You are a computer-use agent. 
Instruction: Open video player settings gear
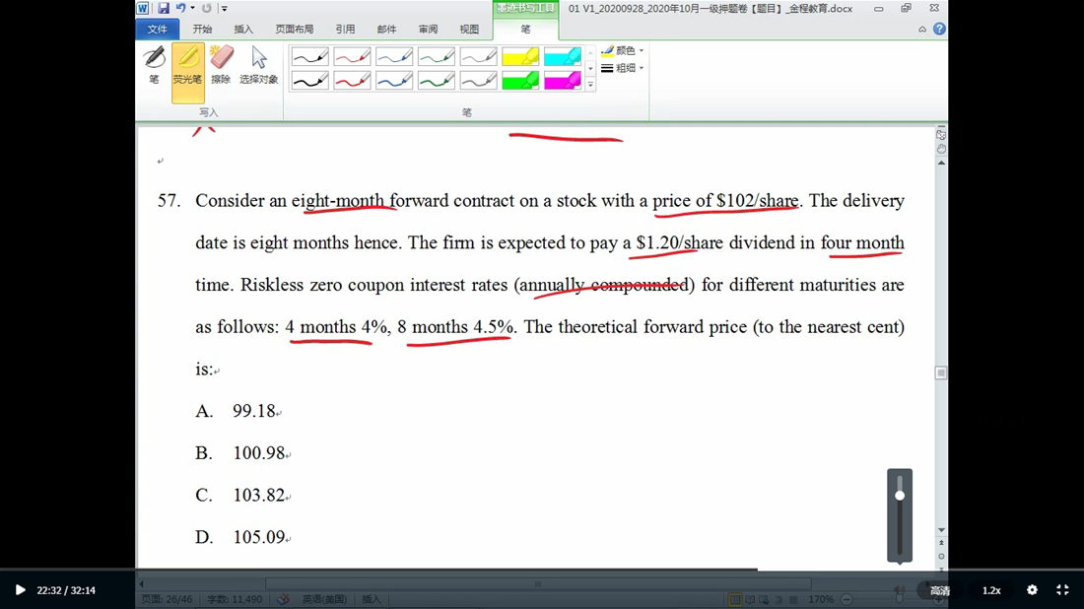[1032, 589]
